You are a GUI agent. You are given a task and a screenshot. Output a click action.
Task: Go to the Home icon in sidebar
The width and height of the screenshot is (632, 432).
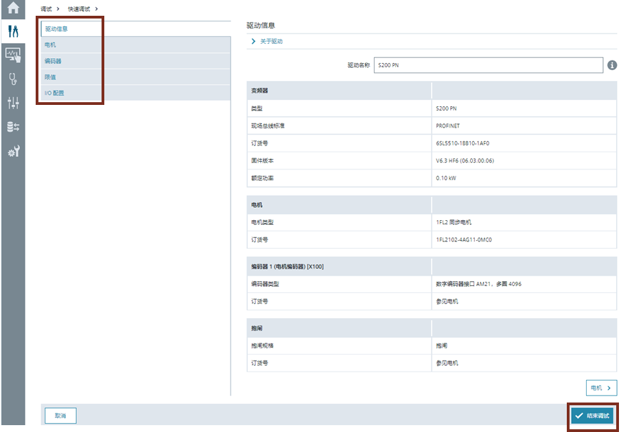[12, 9]
